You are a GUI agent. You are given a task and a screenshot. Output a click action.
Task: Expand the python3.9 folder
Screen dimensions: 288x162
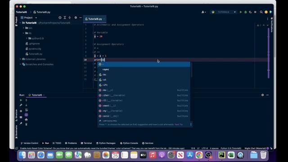click(27, 38)
